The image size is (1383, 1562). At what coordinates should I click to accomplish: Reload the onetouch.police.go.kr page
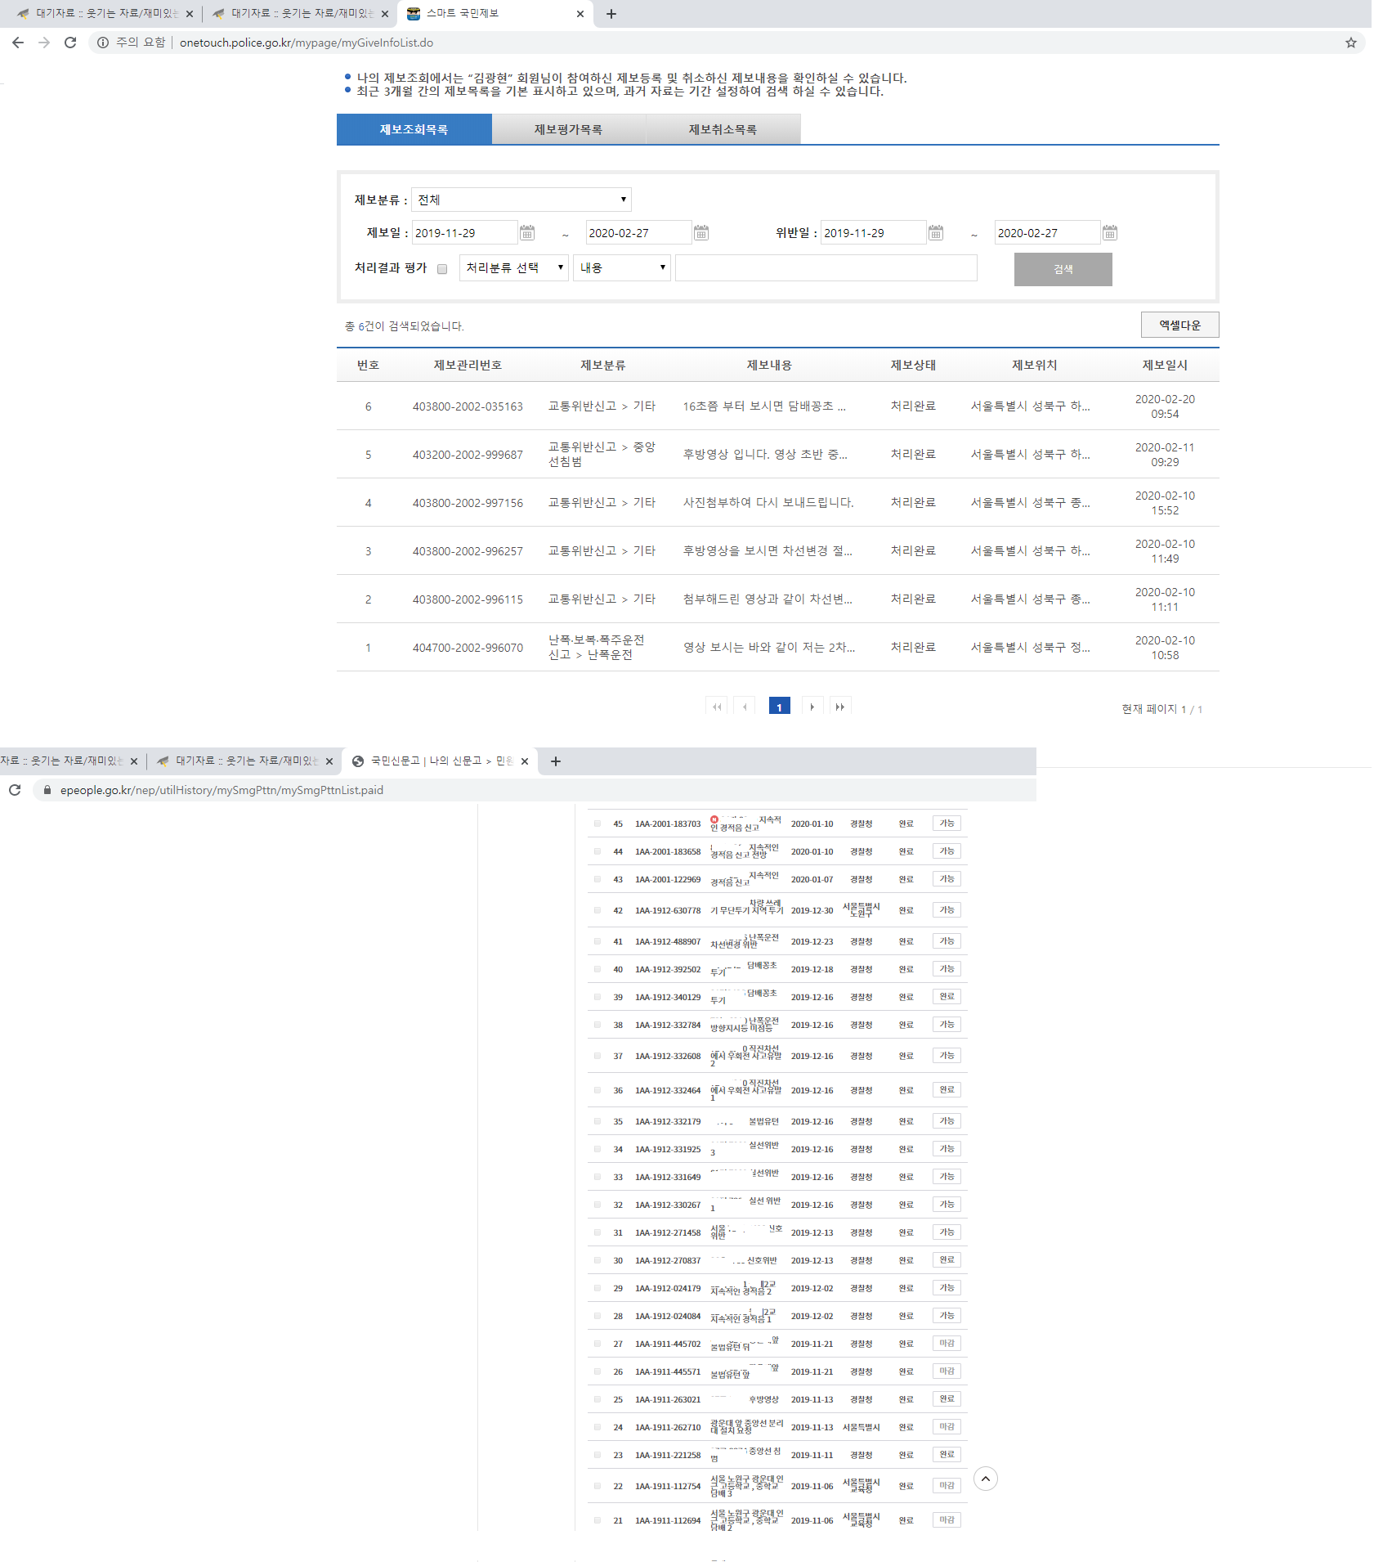(x=70, y=43)
